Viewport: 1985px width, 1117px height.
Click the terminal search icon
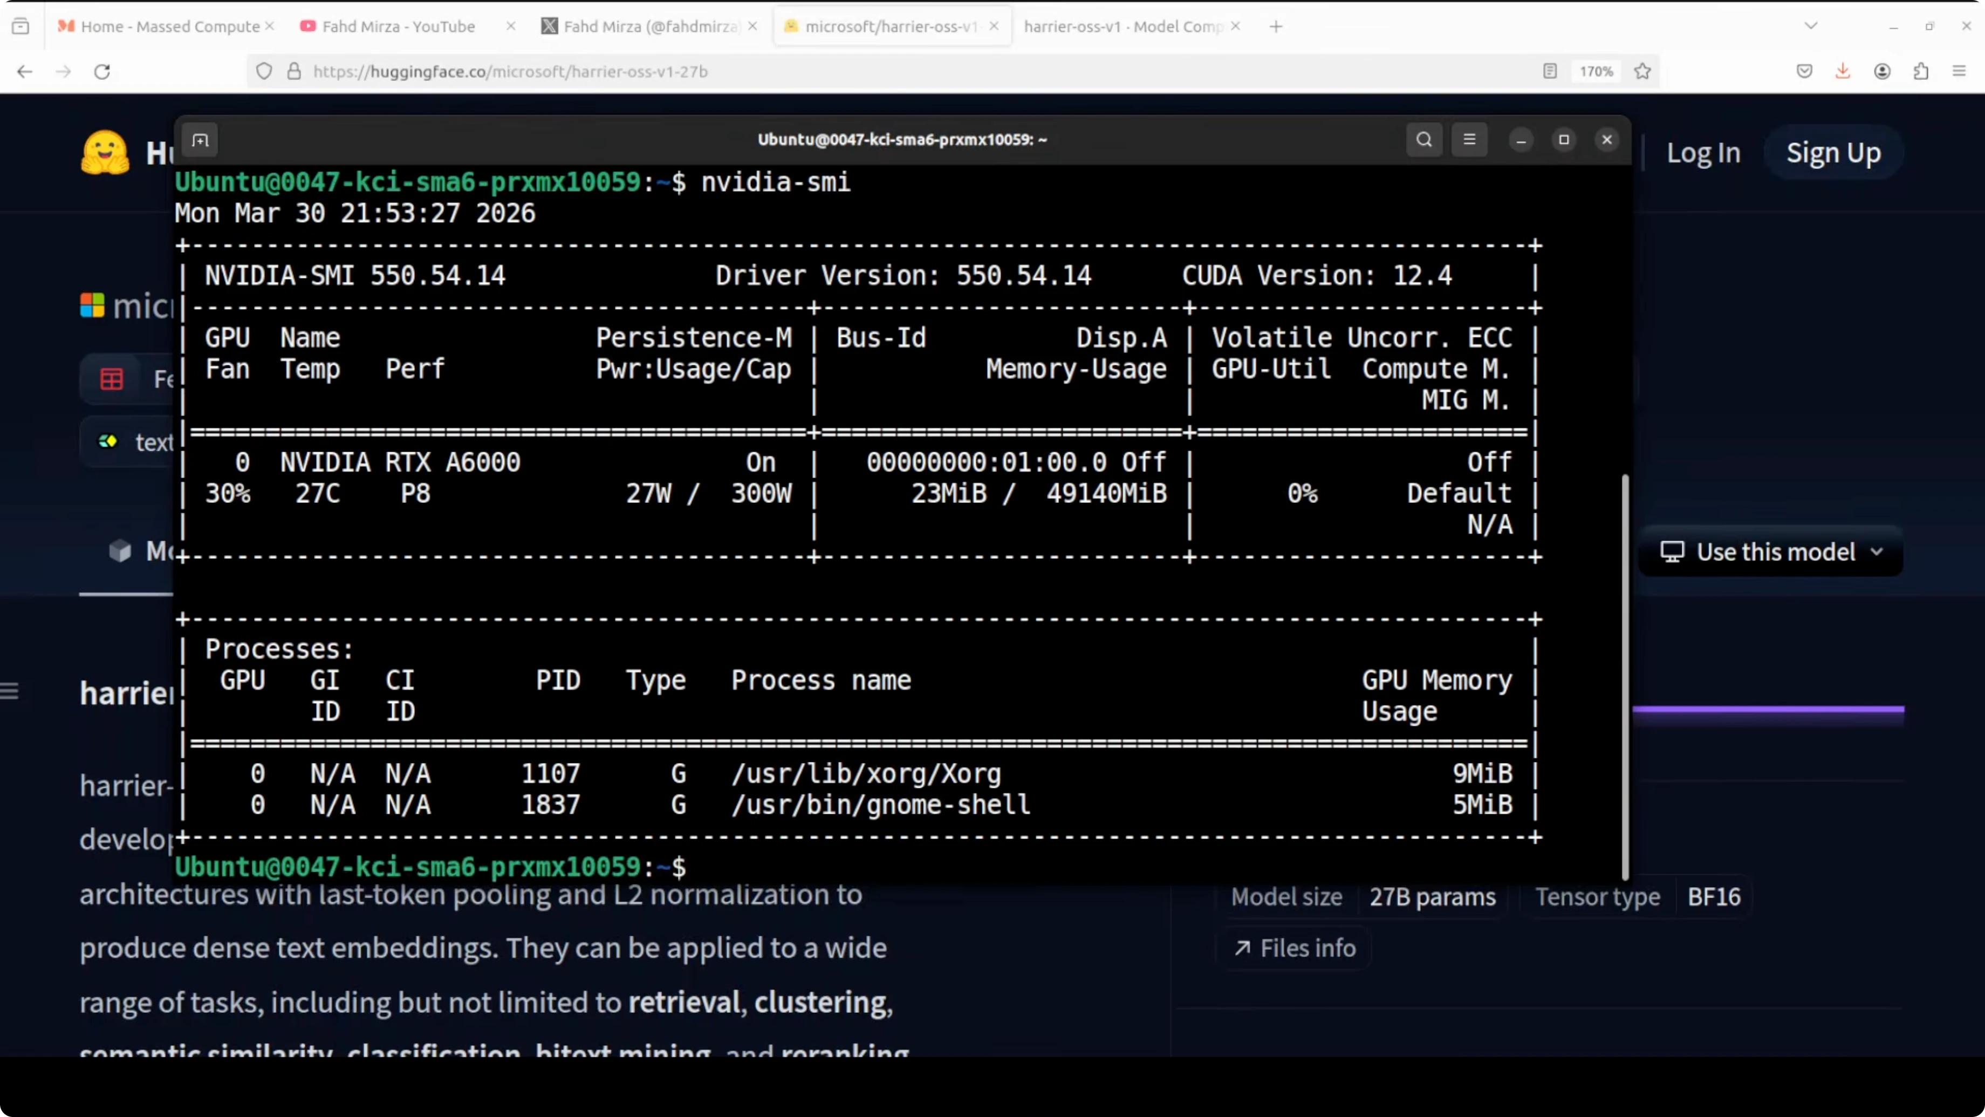click(1423, 140)
